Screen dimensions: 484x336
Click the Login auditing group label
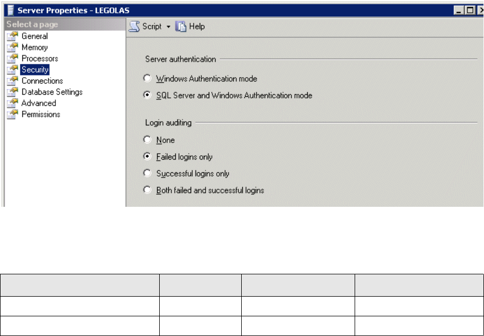coord(168,123)
